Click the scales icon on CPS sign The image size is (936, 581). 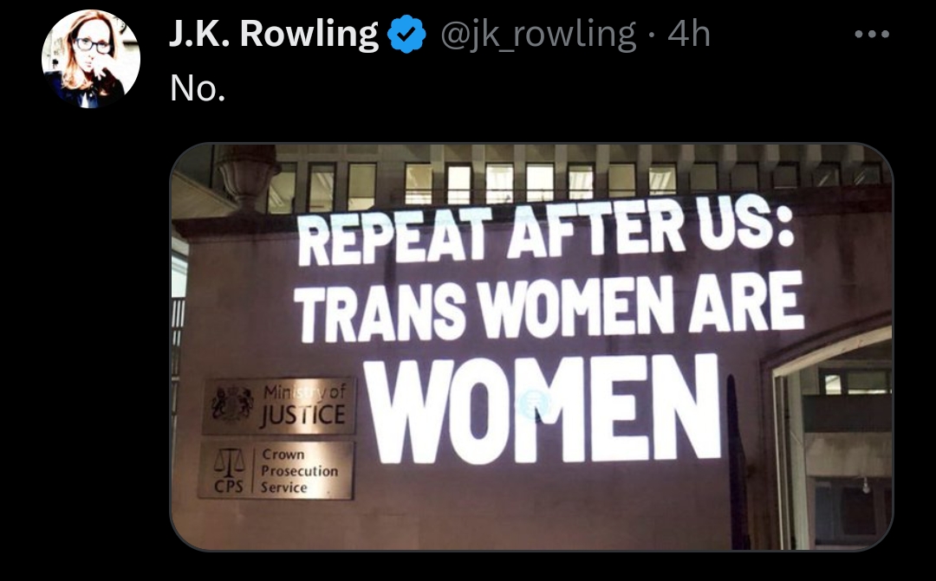coord(229,462)
